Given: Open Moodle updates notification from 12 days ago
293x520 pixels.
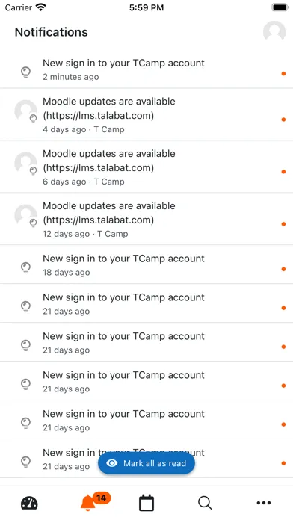Looking at the screenshot, I should pos(146,219).
